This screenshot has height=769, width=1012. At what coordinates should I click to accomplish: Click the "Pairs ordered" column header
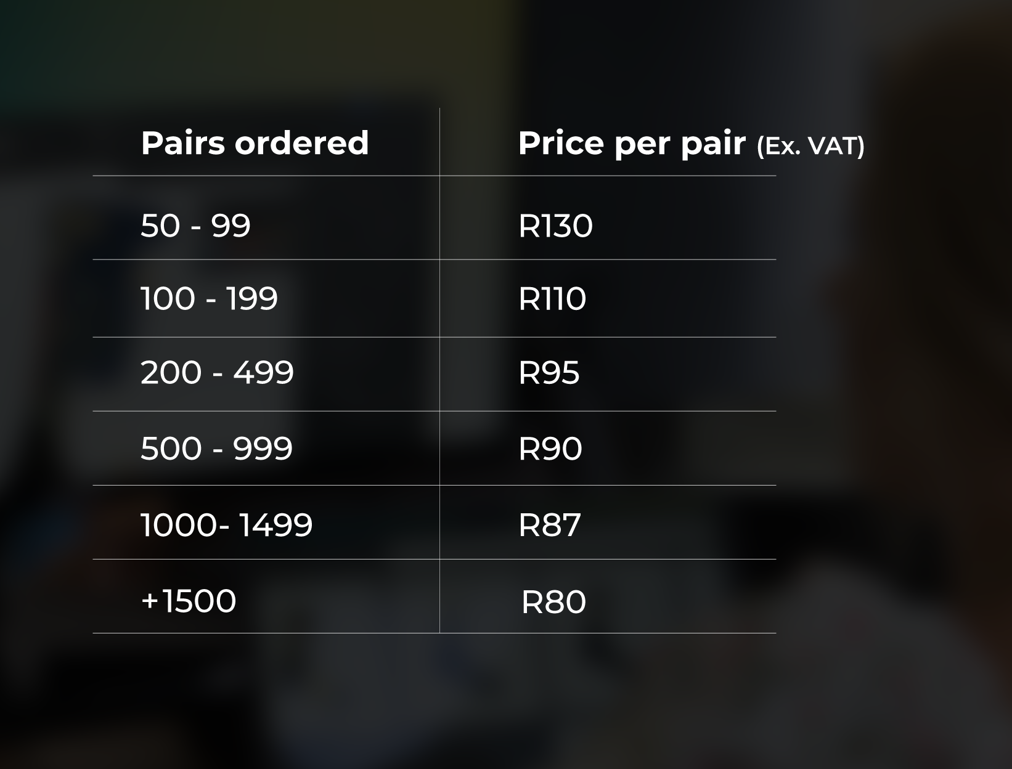point(255,144)
